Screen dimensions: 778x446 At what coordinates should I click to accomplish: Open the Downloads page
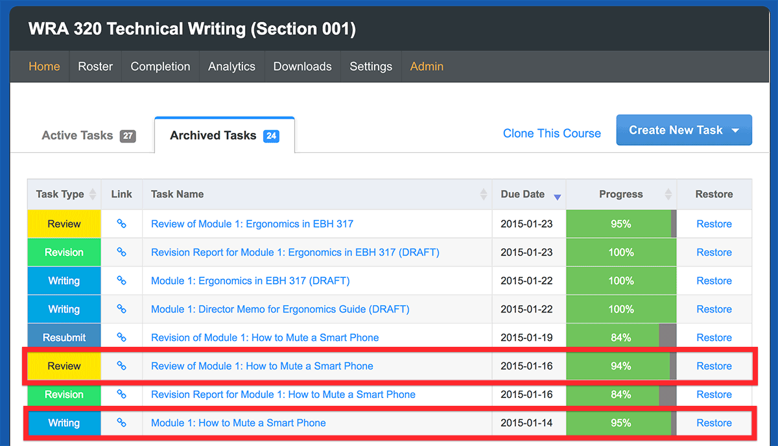click(x=302, y=67)
